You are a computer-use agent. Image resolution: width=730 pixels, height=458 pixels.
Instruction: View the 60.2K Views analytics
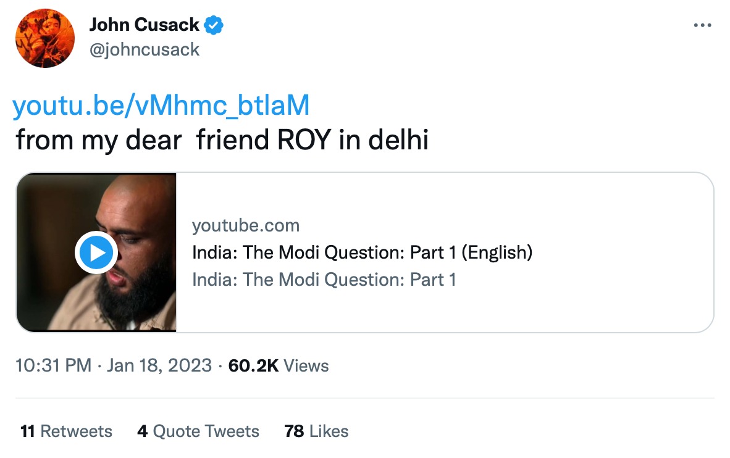(278, 365)
